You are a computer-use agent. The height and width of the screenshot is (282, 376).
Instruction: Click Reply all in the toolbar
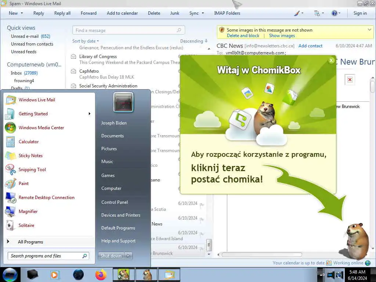click(62, 13)
